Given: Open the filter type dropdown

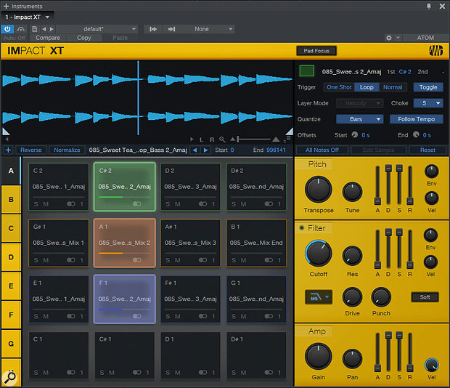Looking at the screenshot, I should [x=319, y=297].
